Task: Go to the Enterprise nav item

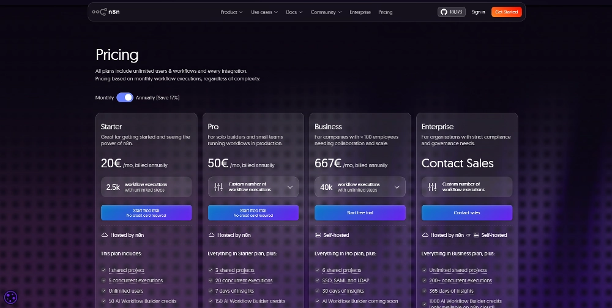Action: coord(360,12)
